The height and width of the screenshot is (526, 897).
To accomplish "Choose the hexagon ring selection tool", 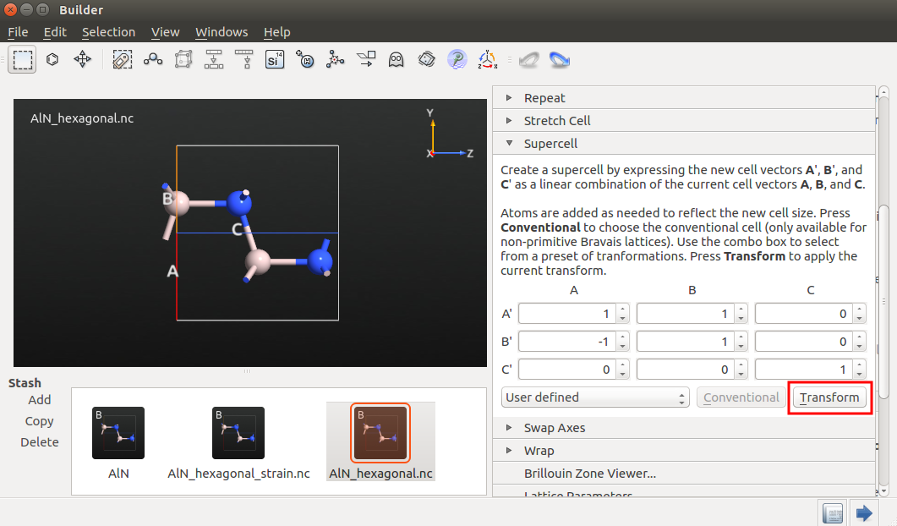I will [x=52, y=59].
